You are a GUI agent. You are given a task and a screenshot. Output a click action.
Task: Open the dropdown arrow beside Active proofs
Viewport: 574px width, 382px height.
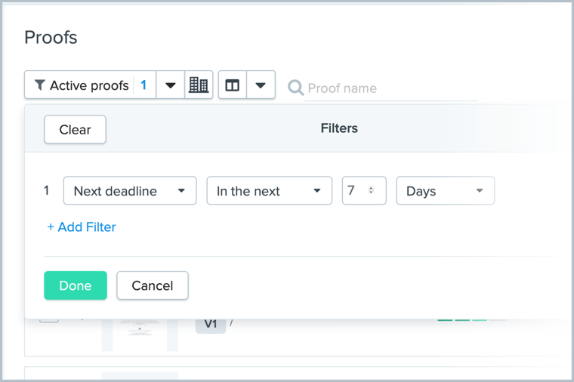171,85
